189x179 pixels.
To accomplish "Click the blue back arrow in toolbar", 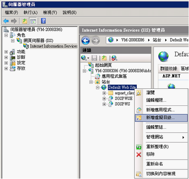I will [x=6, y=21].
